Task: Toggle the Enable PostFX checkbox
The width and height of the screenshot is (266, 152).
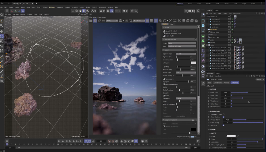Action: coord(164,36)
